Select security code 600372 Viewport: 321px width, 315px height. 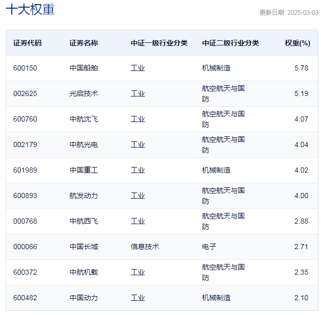point(25,272)
